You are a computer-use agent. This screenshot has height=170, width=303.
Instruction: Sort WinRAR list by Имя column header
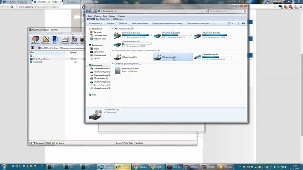[x=47, y=52]
